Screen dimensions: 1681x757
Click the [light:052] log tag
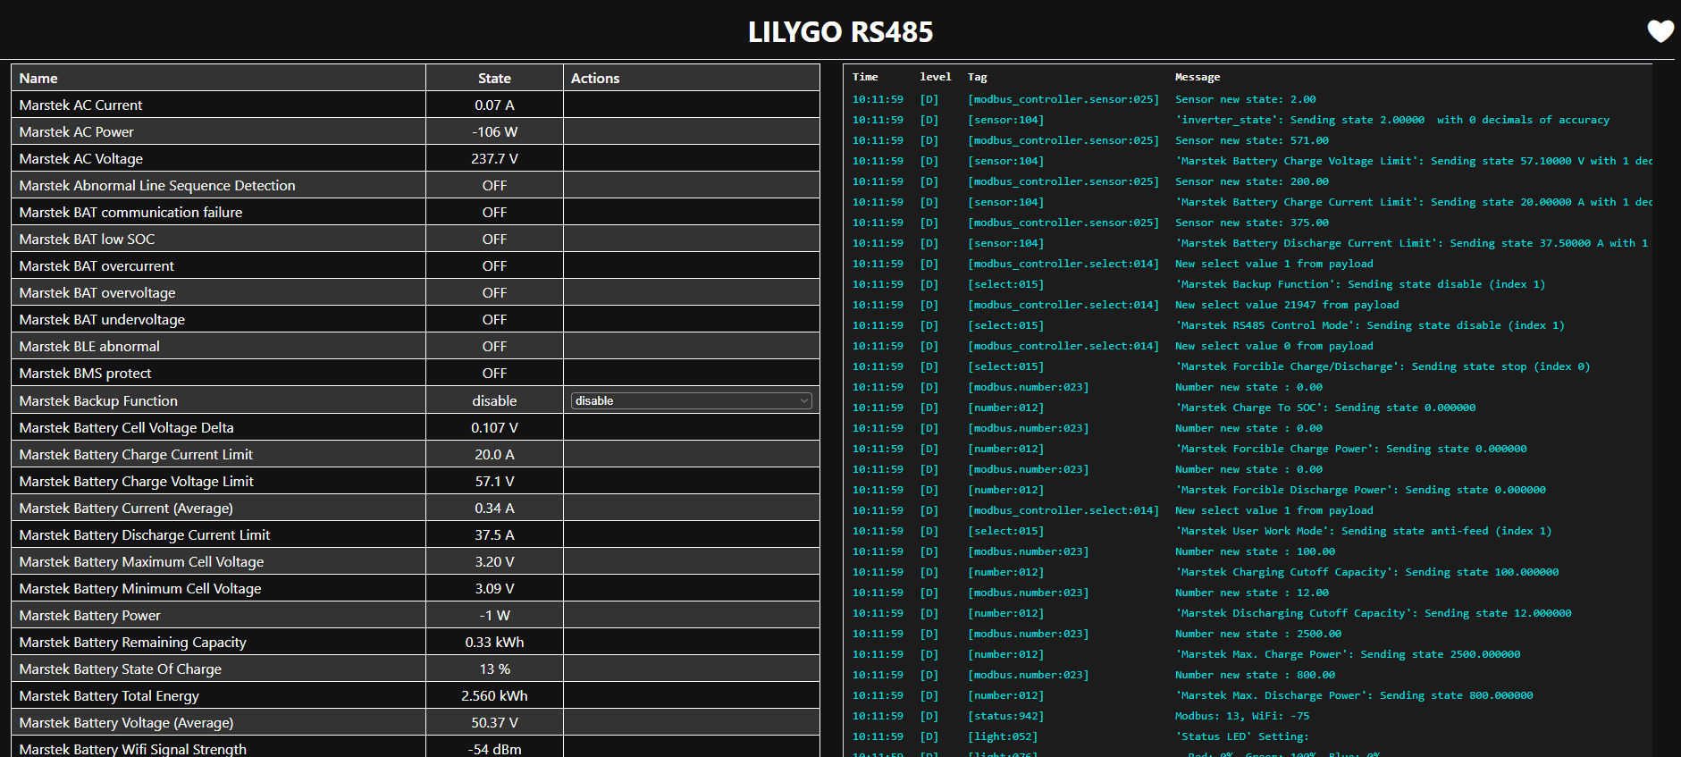[x=1003, y=736]
